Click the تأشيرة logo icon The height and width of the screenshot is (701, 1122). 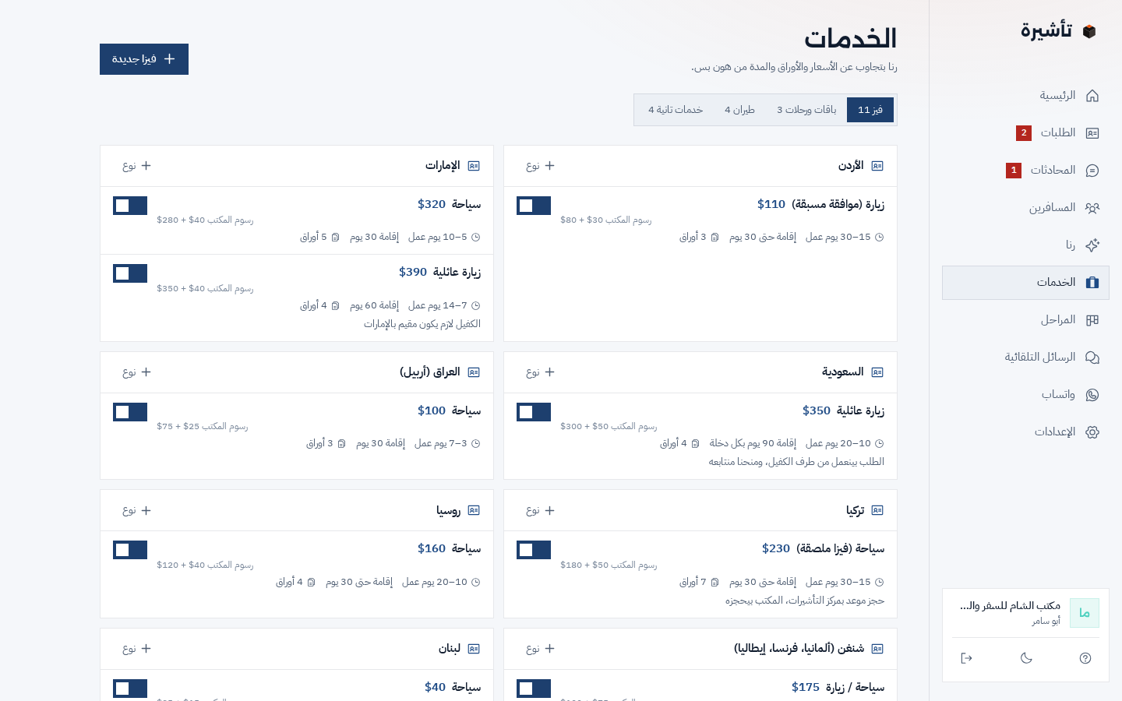(1089, 31)
